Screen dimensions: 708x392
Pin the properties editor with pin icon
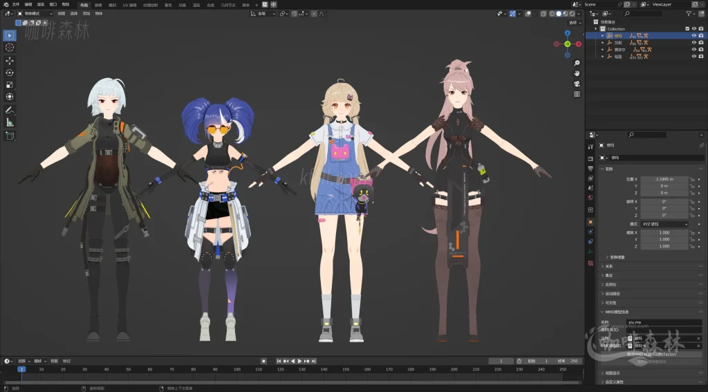[701, 145]
